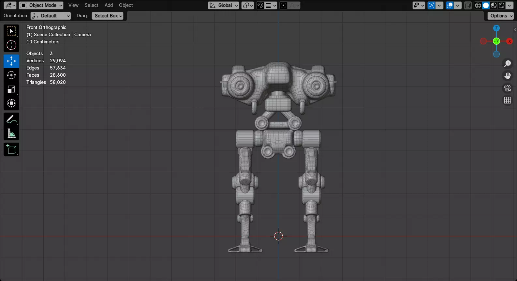Toggle the snapping magnet icon
517x281 pixels.
point(260,5)
